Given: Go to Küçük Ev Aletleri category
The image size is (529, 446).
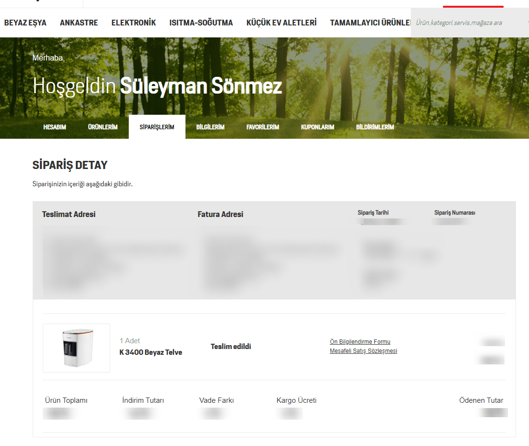Looking at the screenshot, I should (281, 23).
